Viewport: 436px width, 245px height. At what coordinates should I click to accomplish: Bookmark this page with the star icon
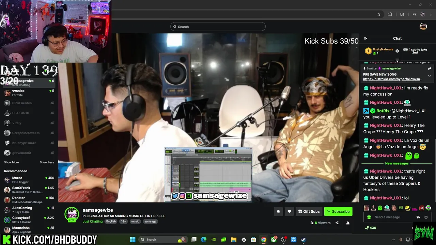point(378,14)
